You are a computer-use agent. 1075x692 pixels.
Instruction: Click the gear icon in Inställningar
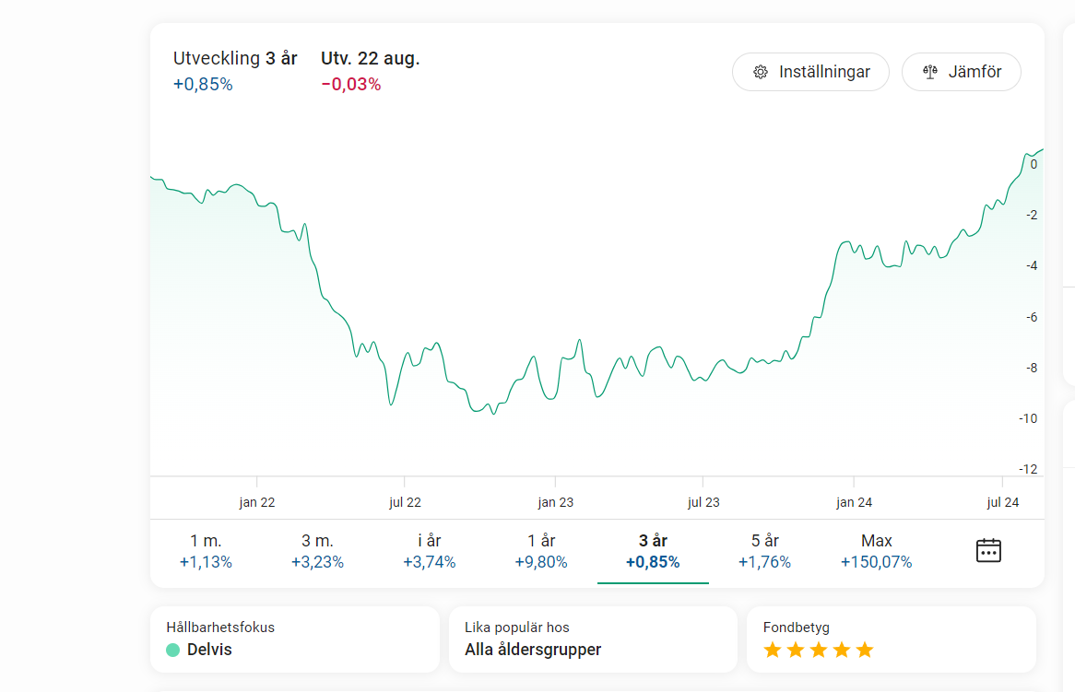(x=761, y=72)
